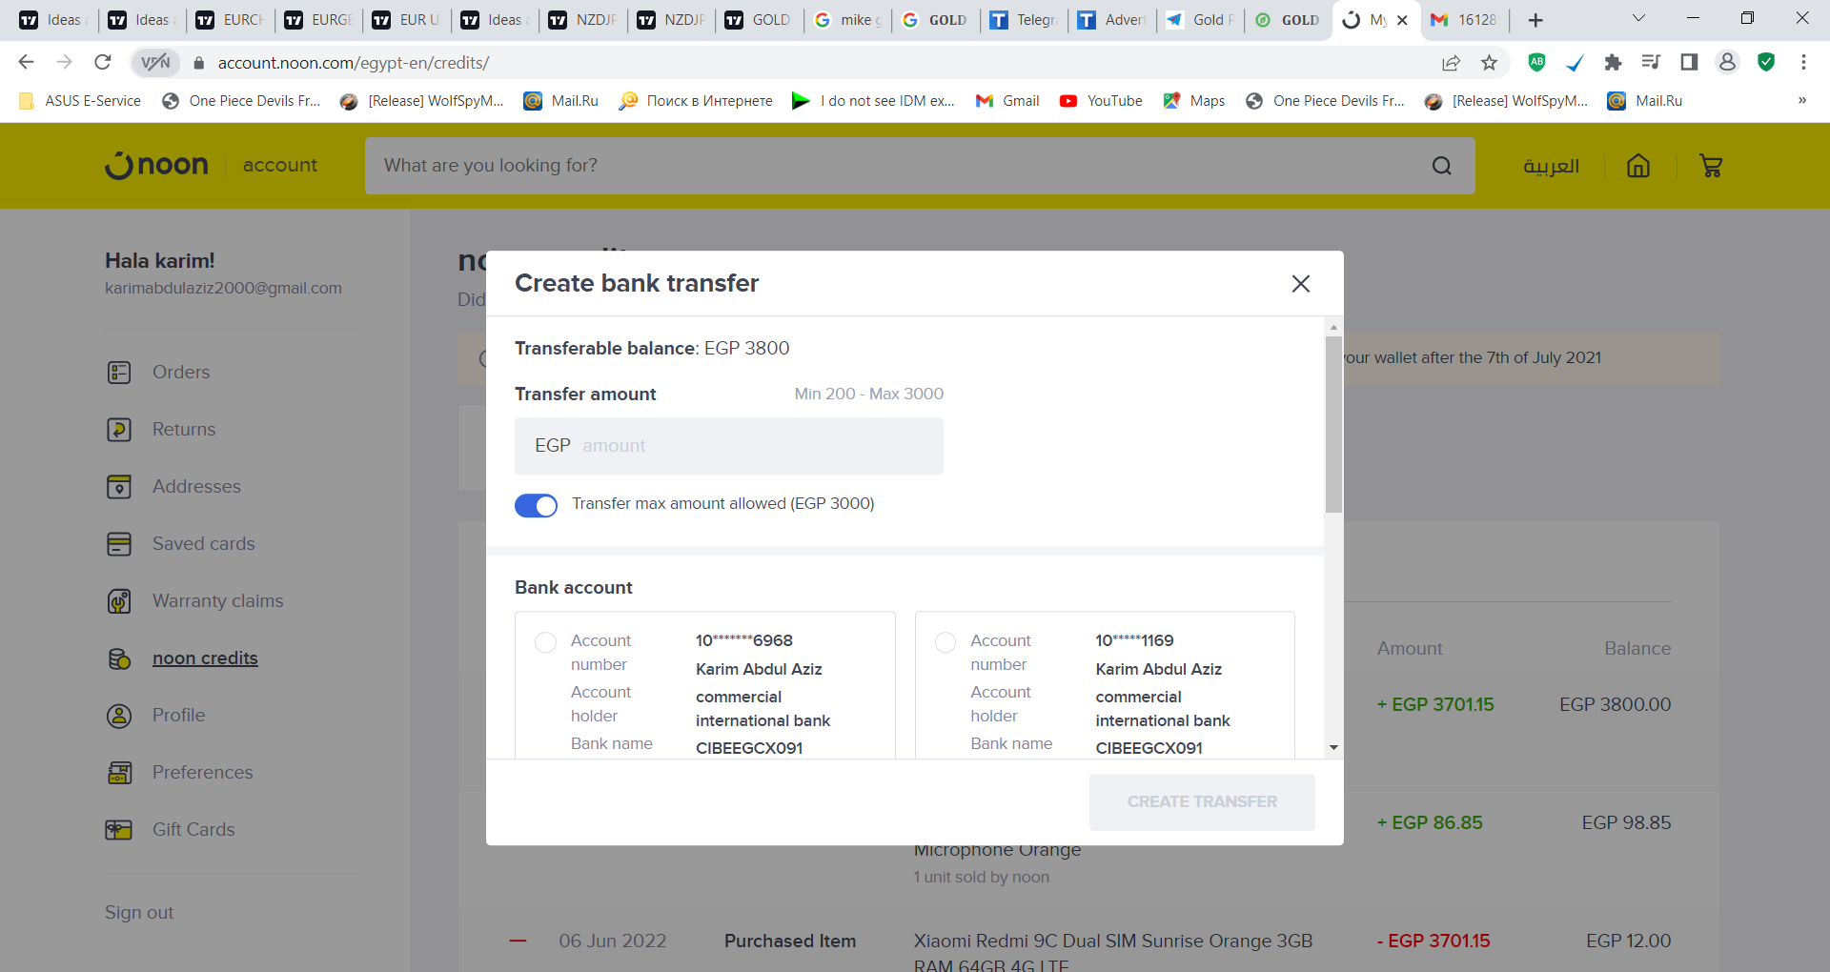Go to noon home icon

[x=1637, y=166]
